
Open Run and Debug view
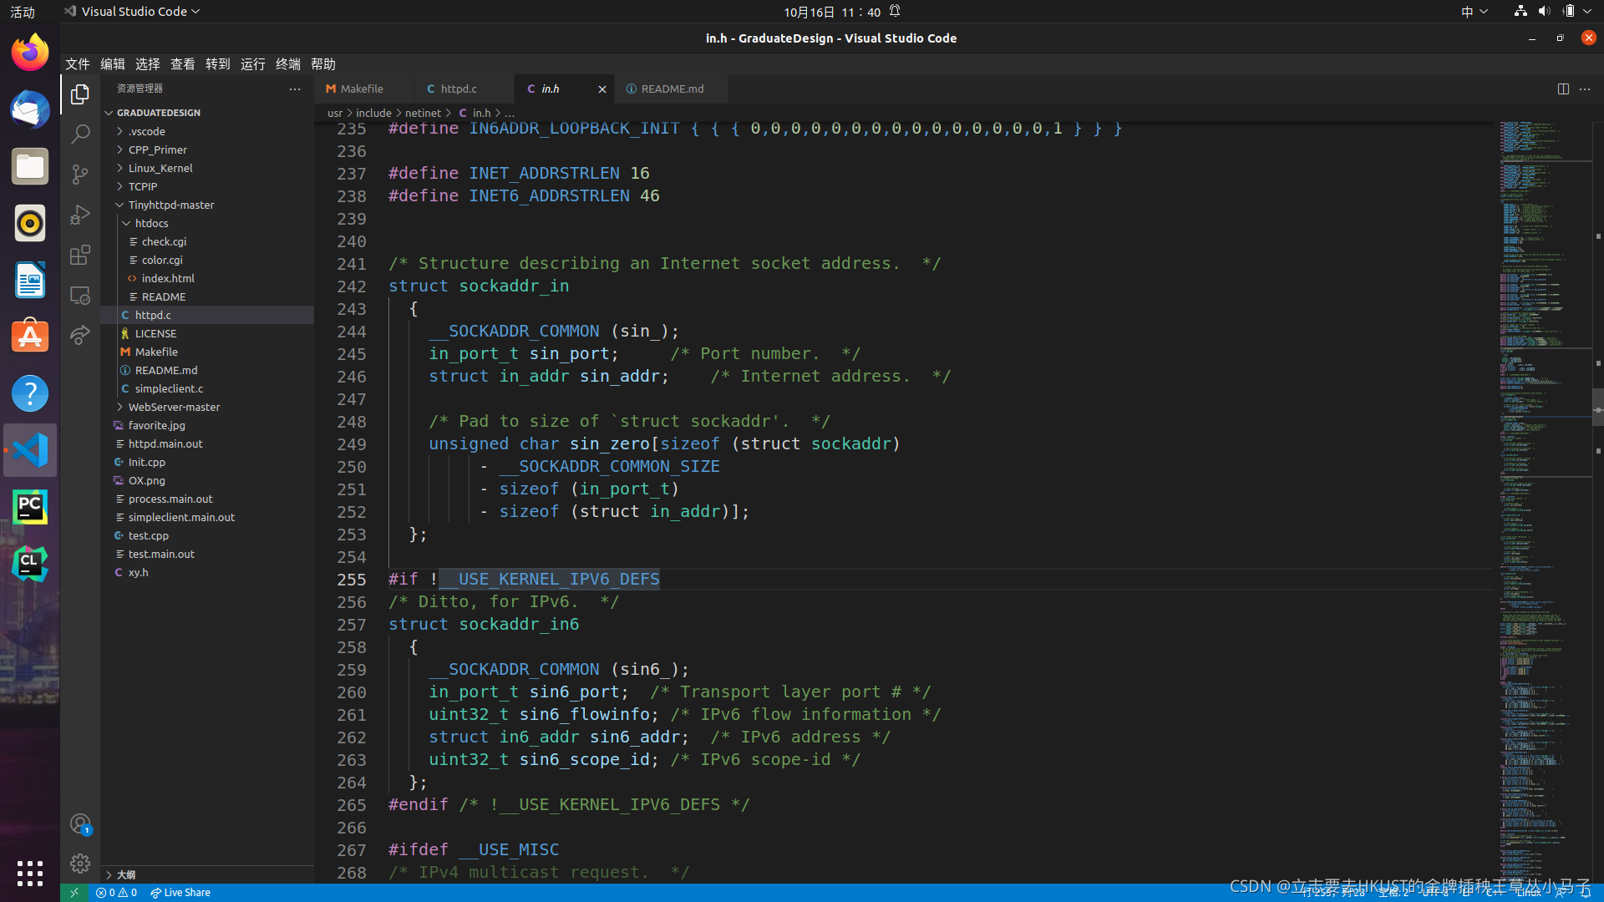click(80, 215)
